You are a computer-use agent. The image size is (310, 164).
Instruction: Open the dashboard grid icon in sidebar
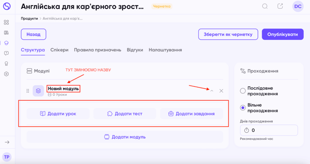[6, 22]
